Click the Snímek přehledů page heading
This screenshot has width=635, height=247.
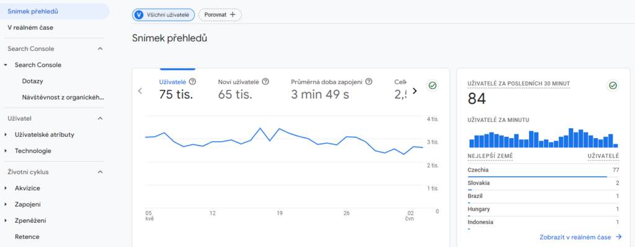(170, 38)
